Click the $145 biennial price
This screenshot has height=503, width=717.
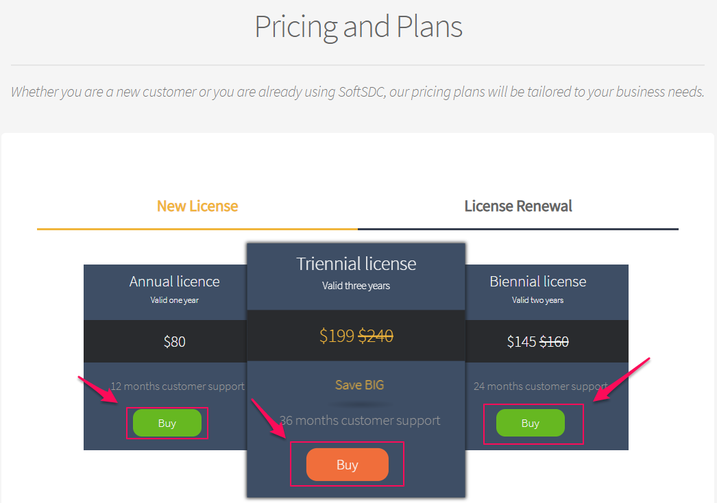tap(522, 341)
